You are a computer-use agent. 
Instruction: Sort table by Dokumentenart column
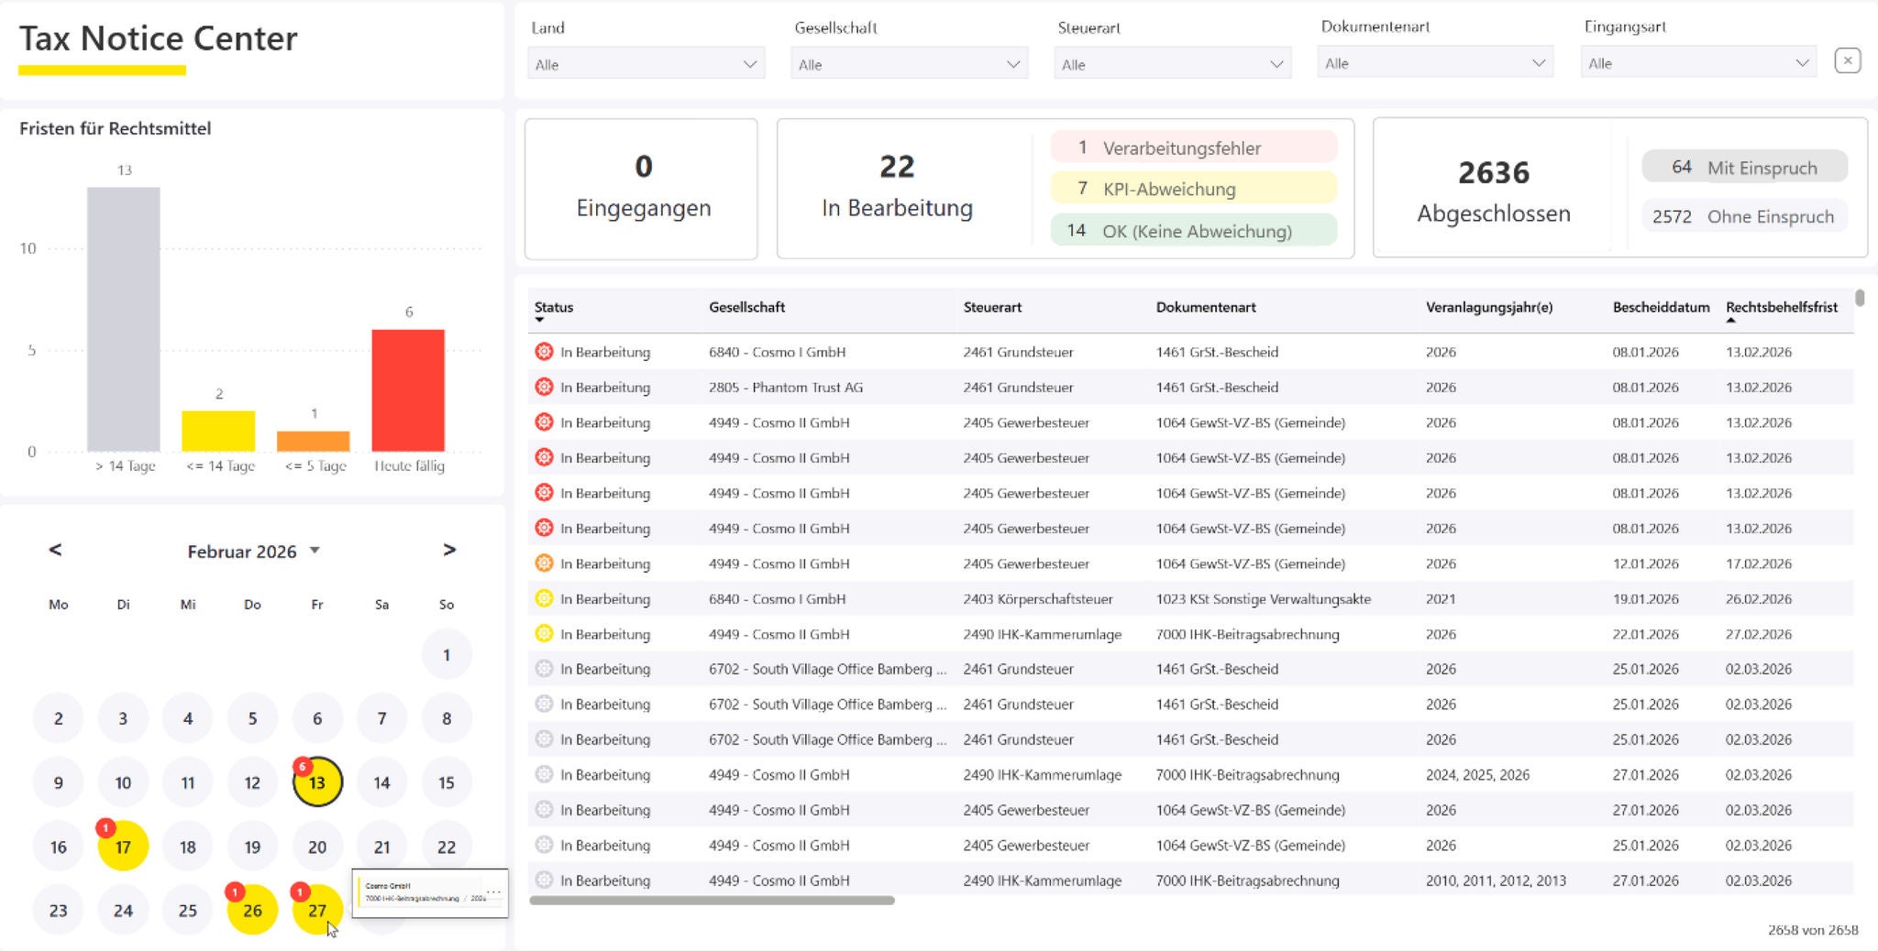(1206, 307)
